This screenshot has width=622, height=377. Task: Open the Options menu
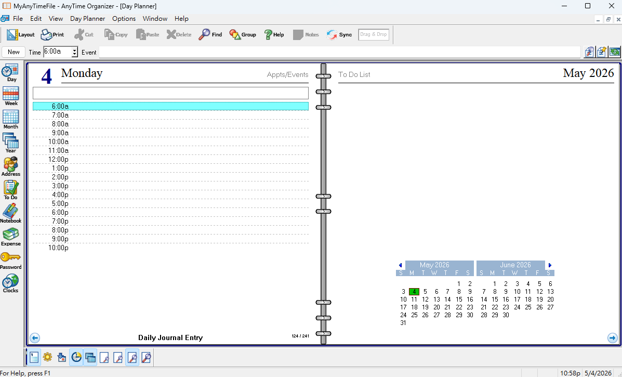[x=124, y=19]
